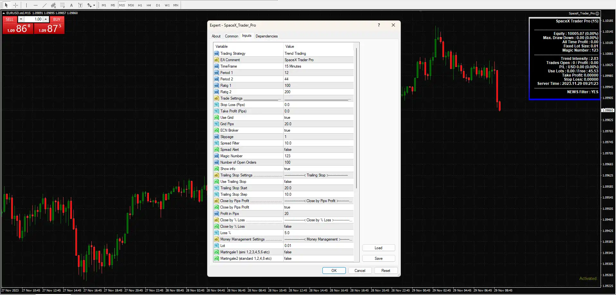The image size is (616, 295).
Task: Save inputs with the Save button
Action: click(x=379, y=258)
